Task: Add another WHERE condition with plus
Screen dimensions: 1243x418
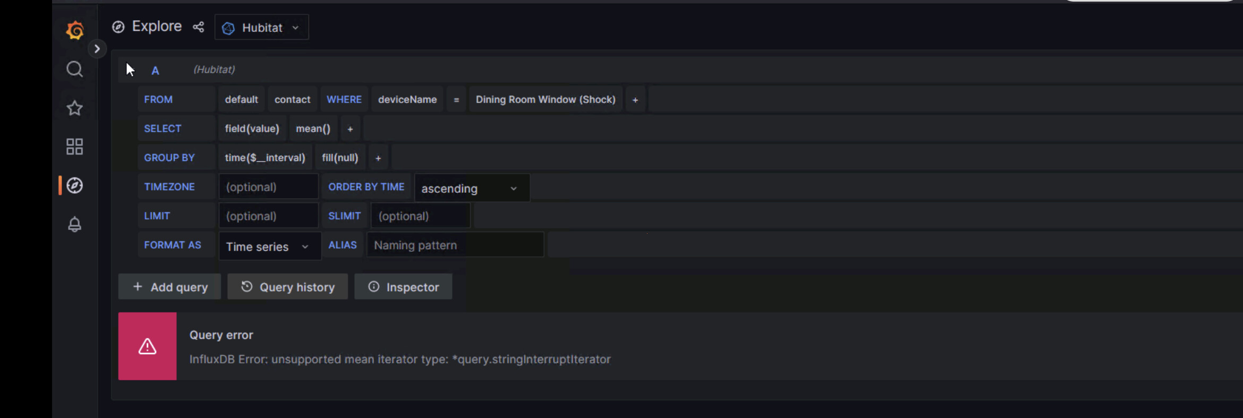Action: coord(635,100)
